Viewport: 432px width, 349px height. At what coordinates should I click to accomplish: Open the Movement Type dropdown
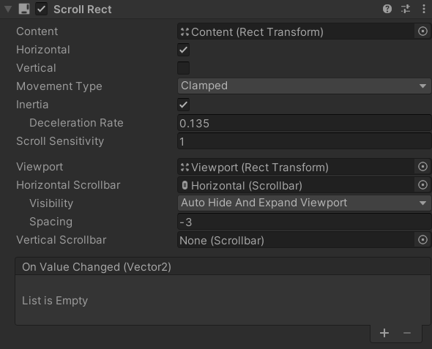click(x=304, y=86)
